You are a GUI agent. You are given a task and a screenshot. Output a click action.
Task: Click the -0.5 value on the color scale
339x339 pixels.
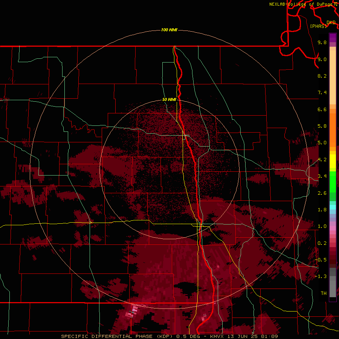tap(321, 260)
